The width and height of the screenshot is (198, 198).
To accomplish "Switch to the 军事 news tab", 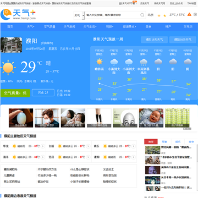I will (164, 142).
